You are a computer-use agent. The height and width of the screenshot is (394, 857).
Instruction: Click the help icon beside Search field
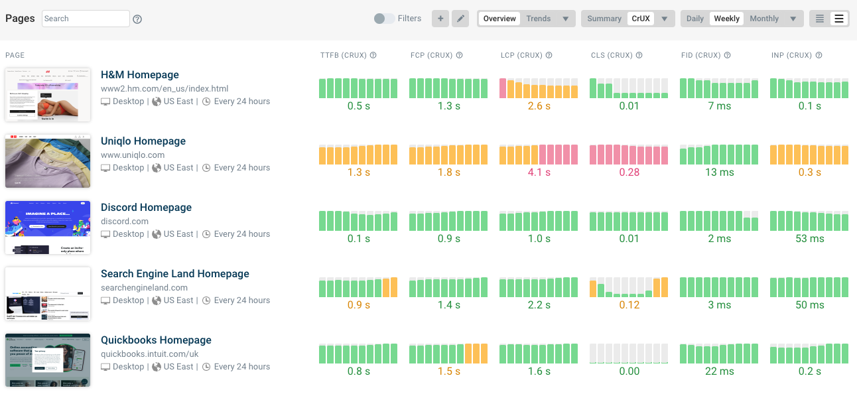(137, 19)
